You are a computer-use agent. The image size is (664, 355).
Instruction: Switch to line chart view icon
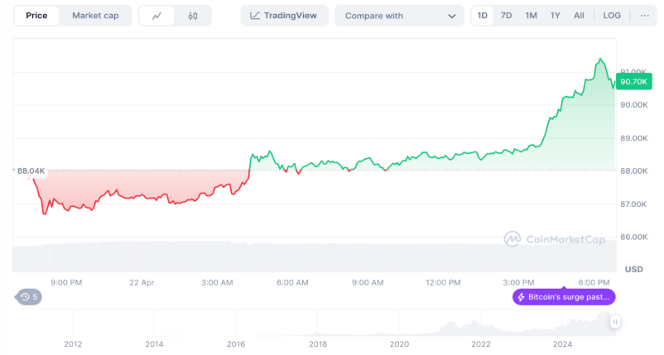(157, 16)
